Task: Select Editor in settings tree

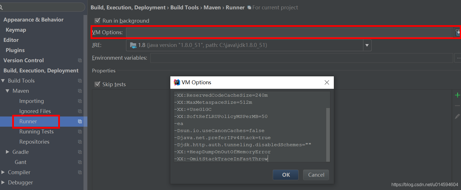Action: pos(11,40)
